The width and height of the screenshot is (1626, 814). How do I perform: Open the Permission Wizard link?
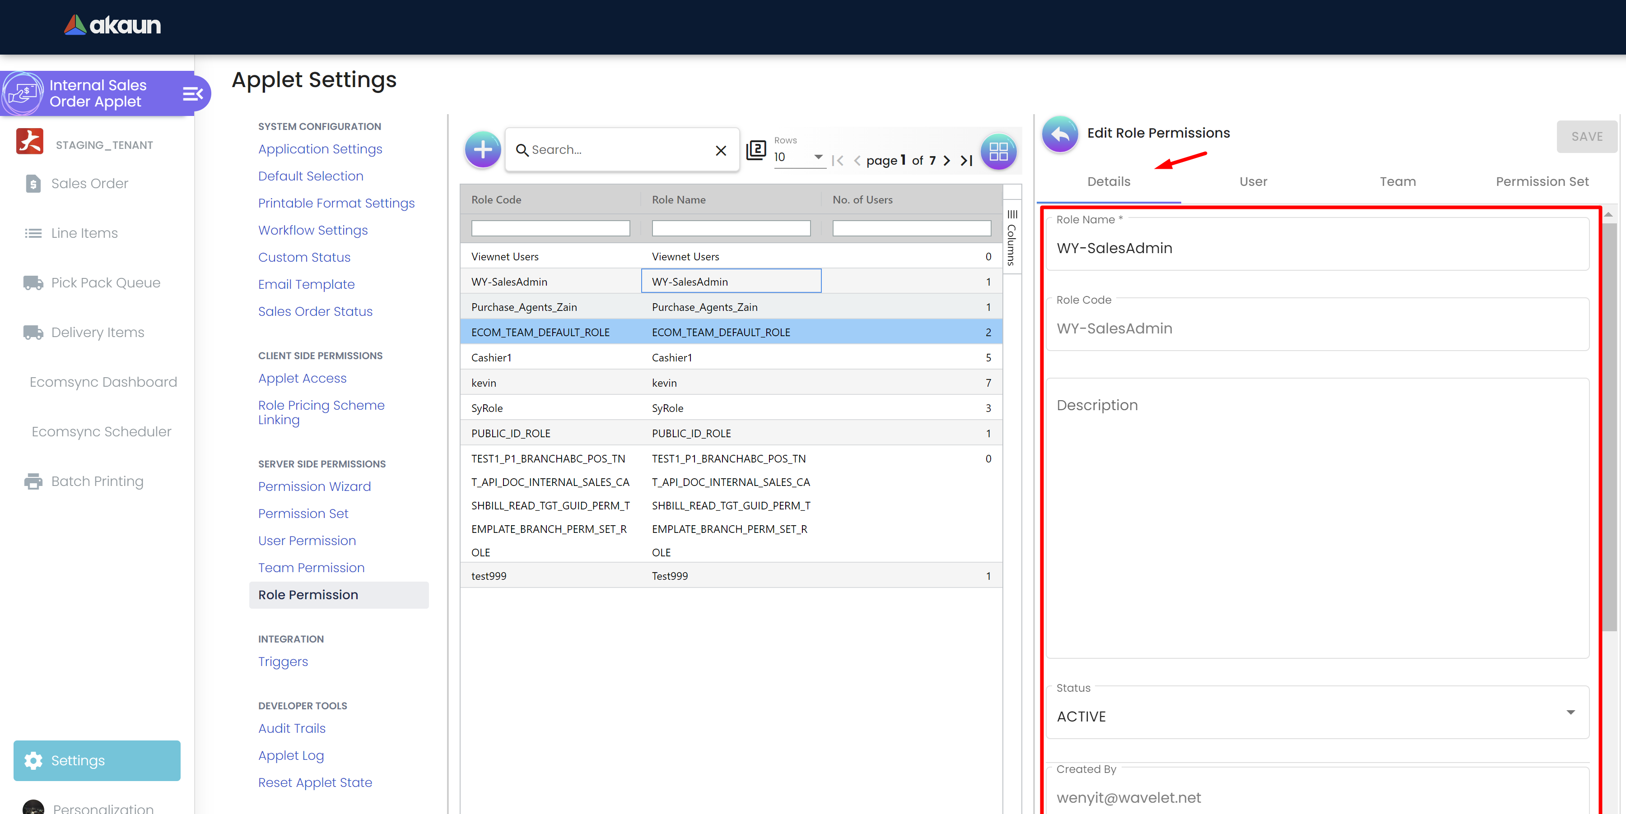point(314,486)
